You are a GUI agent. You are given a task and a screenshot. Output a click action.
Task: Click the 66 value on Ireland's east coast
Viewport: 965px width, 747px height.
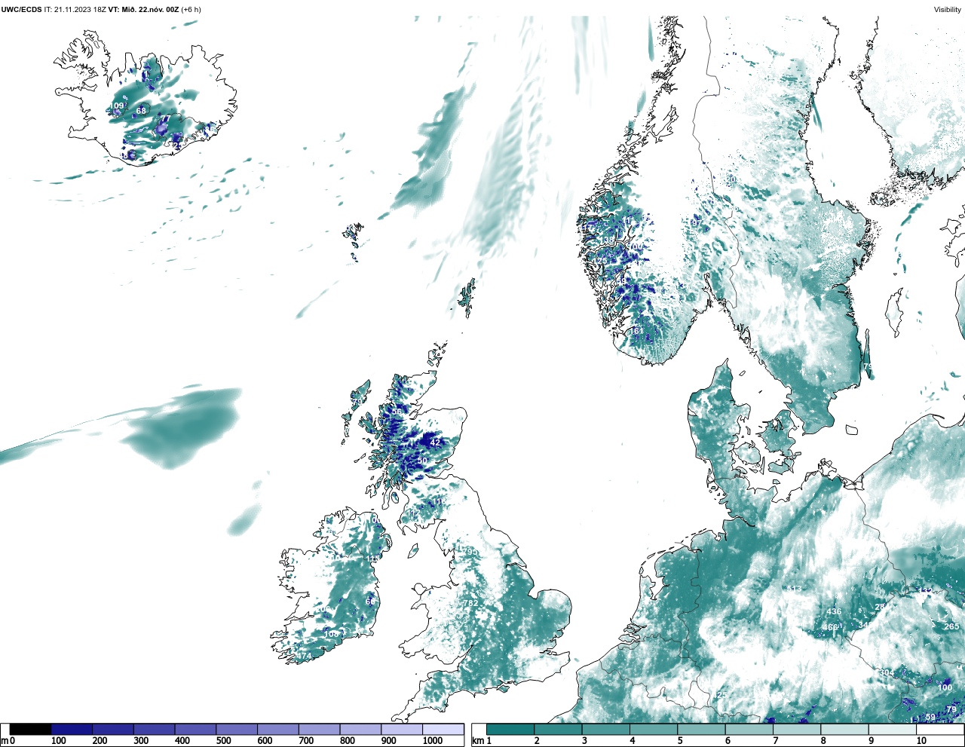(370, 602)
